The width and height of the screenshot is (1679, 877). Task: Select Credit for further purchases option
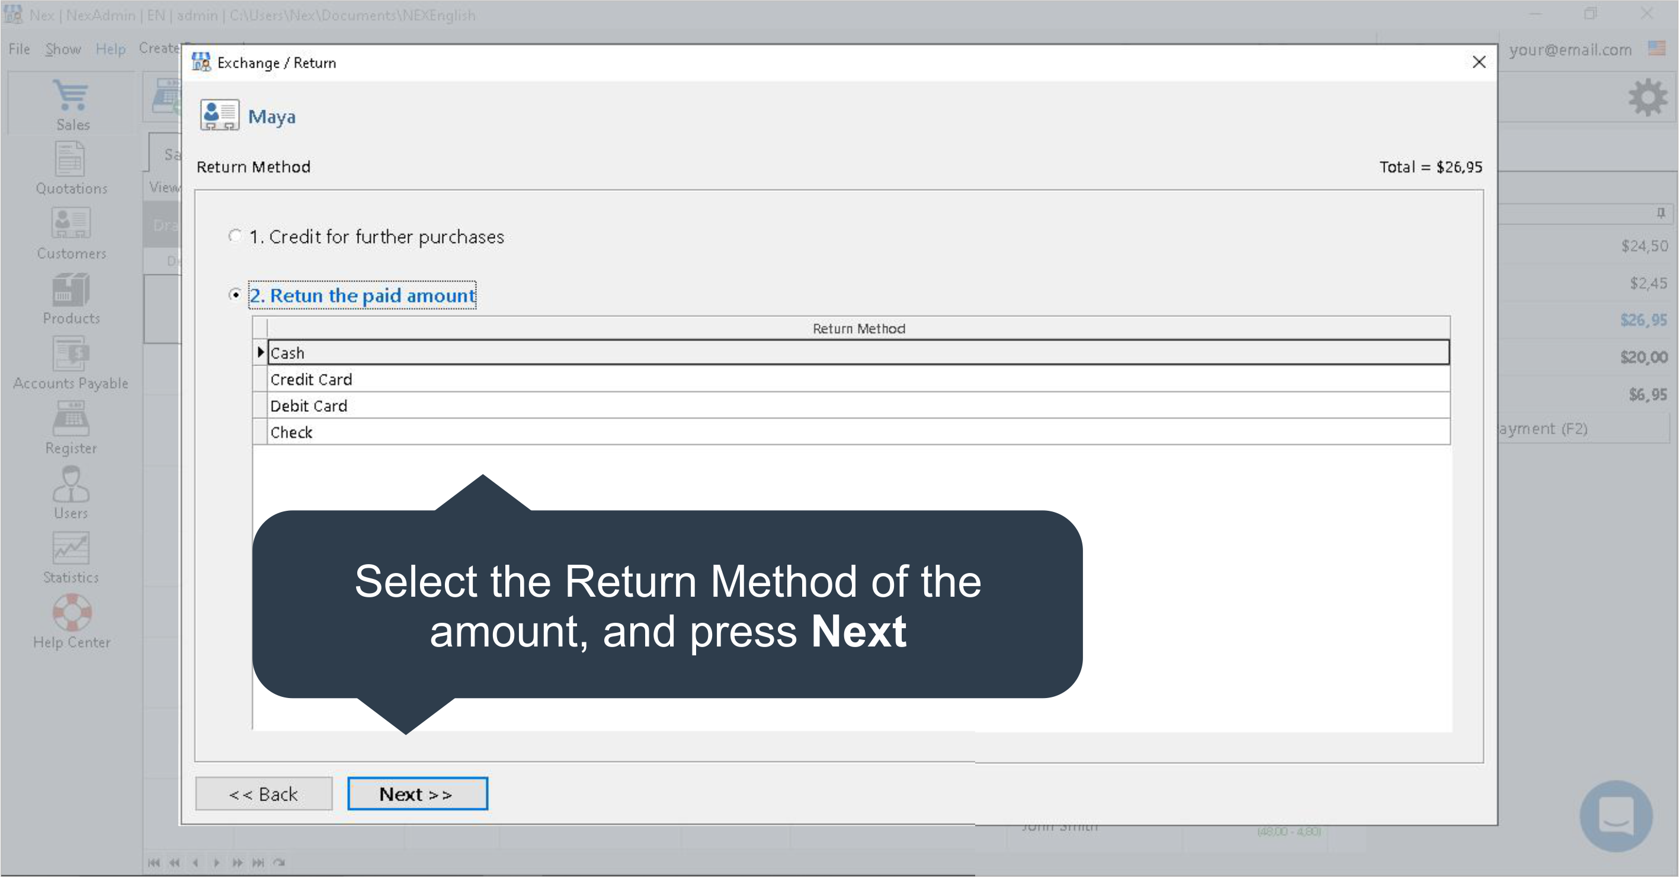[x=235, y=236]
